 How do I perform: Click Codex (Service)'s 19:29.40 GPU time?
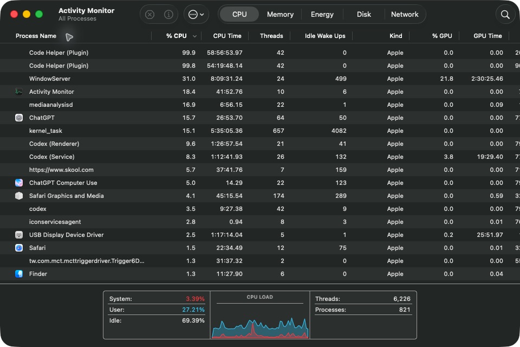[490, 157]
